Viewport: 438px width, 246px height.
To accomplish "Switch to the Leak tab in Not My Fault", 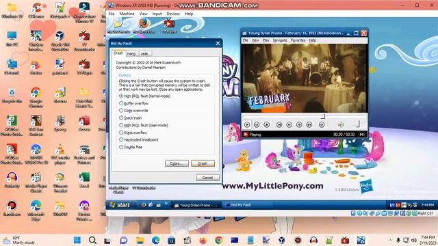I will (x=144, y=53).
